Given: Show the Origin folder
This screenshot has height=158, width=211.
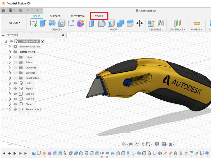Looking at the screenshot, I should (15, 57).
